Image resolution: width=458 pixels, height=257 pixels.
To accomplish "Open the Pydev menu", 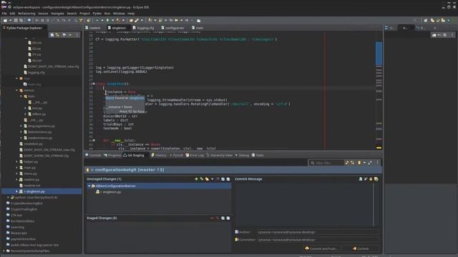I will pos(97,14).
